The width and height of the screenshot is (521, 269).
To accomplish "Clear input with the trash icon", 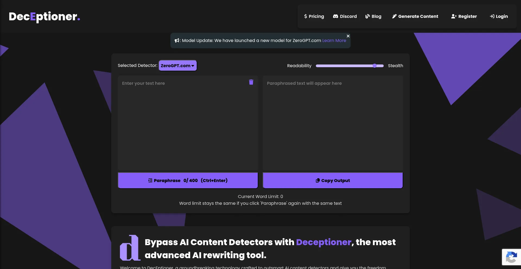I will pyautogui.click(x=251, y=82).
